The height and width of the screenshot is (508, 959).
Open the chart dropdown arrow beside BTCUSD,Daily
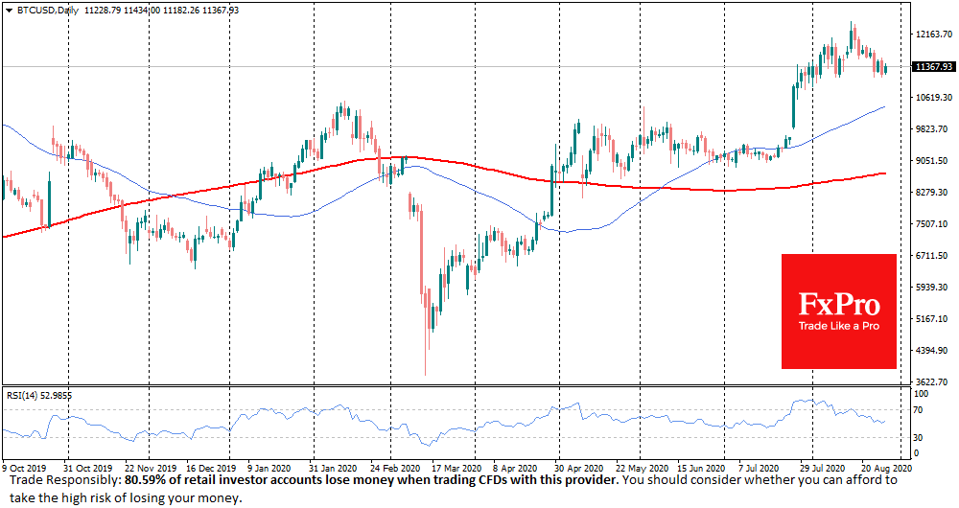click(x=9, y=11)
